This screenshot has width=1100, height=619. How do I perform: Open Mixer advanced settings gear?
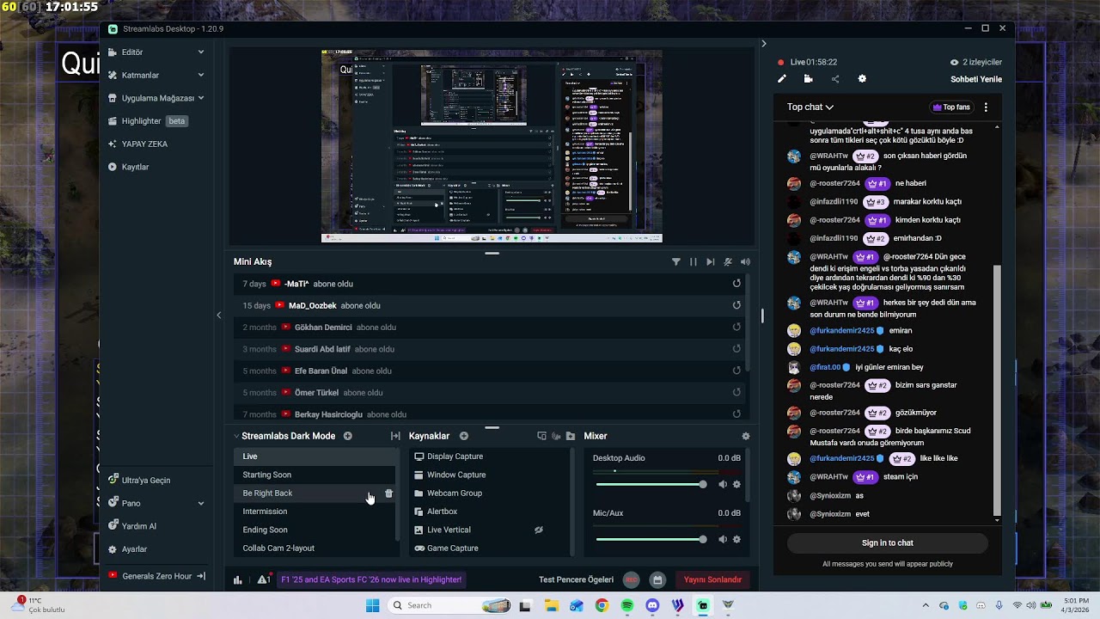(745, 436)
